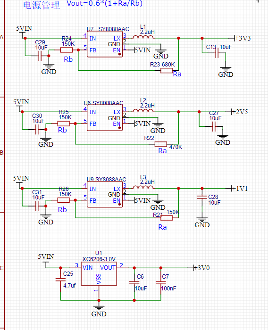Image resolution: width=268 pixels, height=330 pixels.
Task: Click resistor R22 symbol near 470K
Action: (x=161, y=144)
